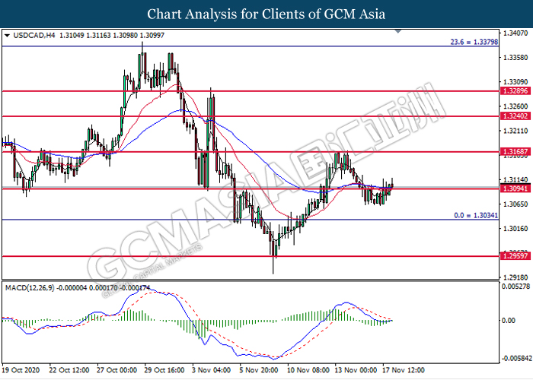The height and width of the screenshot is (380, 533).
Task: Click the 29 Oct 16:00 time label
Action: click(x=164, y=370)
